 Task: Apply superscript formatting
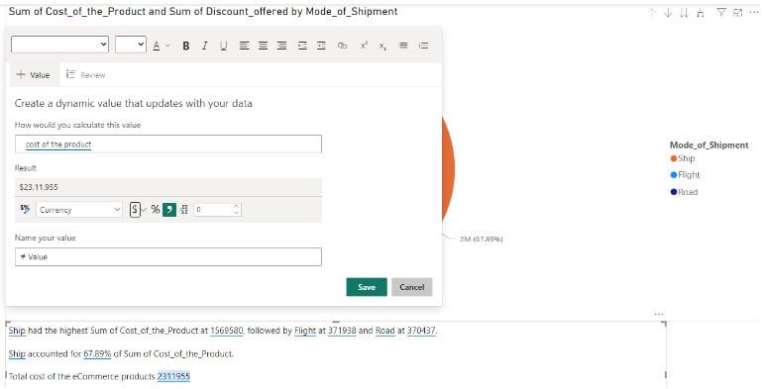click(364, 46)
